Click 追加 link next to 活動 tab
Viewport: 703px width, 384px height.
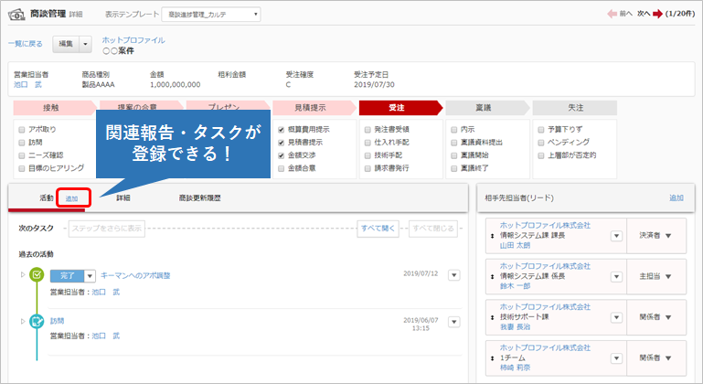point(71,198)
